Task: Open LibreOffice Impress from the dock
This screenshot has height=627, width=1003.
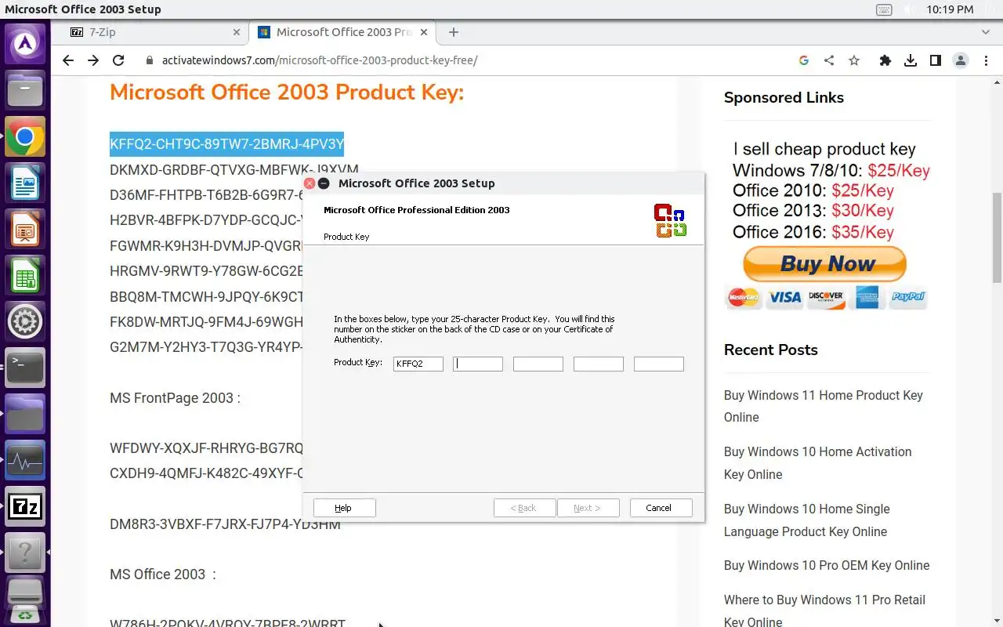Action: pos(25,230)
